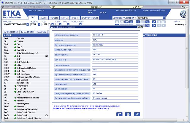Viewport: 190px width, 123px height.
Task: Click the half-filled dot beside Jetta/syncro
Action: tap(15, 86)
